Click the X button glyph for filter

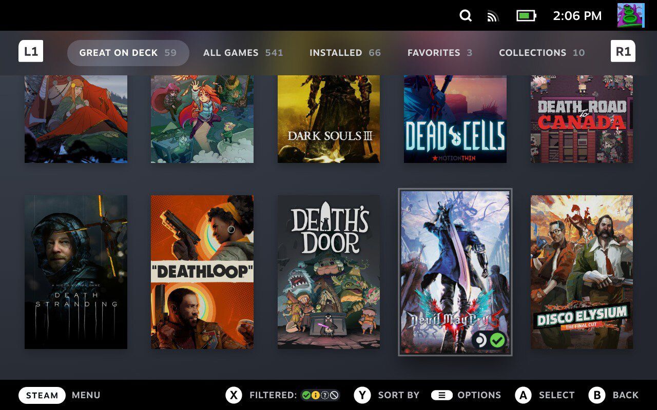(234, 395)
